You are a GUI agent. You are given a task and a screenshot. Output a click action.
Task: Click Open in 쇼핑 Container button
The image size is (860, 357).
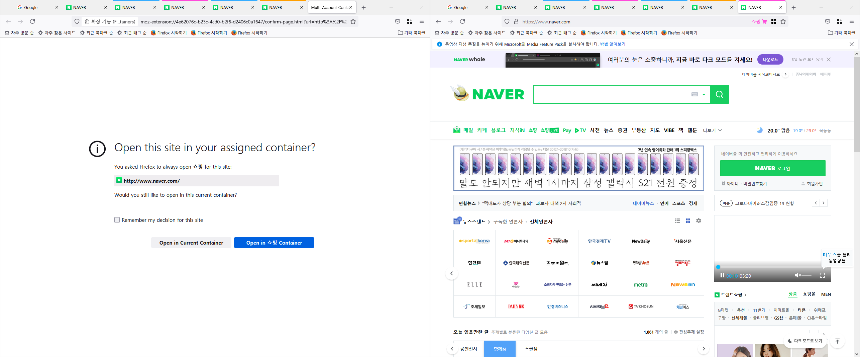[274, 243]
